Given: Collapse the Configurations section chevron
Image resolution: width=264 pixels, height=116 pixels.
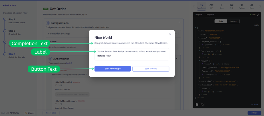Looking at the screenshot, I should [180, 23].
